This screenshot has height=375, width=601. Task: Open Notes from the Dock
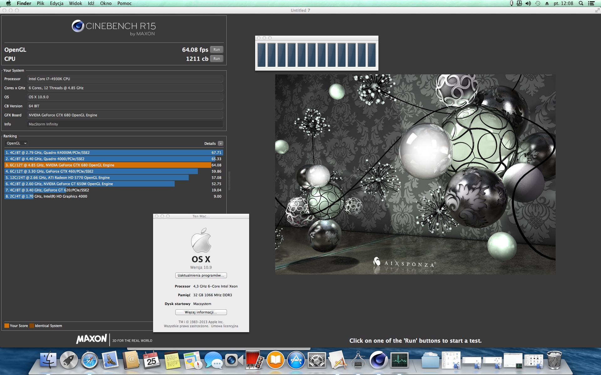pyautogui.click(x=172, y=360)
